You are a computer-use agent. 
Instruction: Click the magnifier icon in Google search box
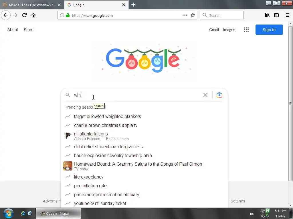coord(68,95)
